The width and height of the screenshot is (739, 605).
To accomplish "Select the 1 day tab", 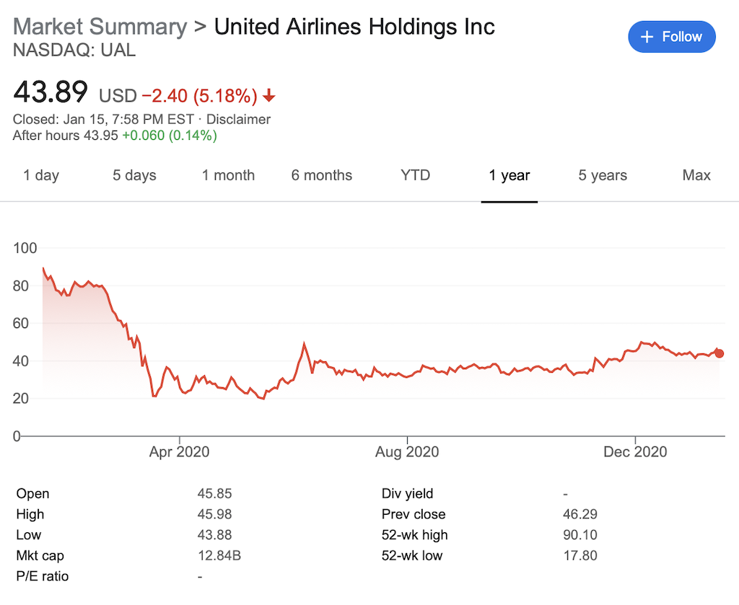I will (41, 175).
